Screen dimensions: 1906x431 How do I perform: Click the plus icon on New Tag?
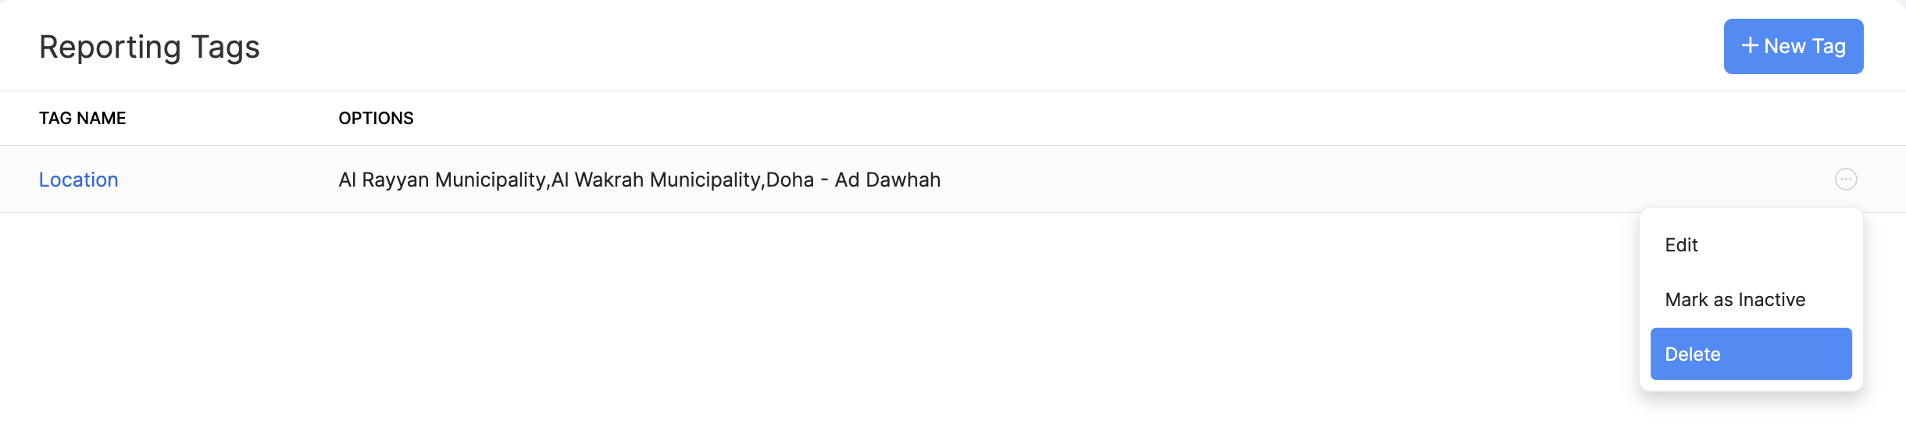[1750, 46]
